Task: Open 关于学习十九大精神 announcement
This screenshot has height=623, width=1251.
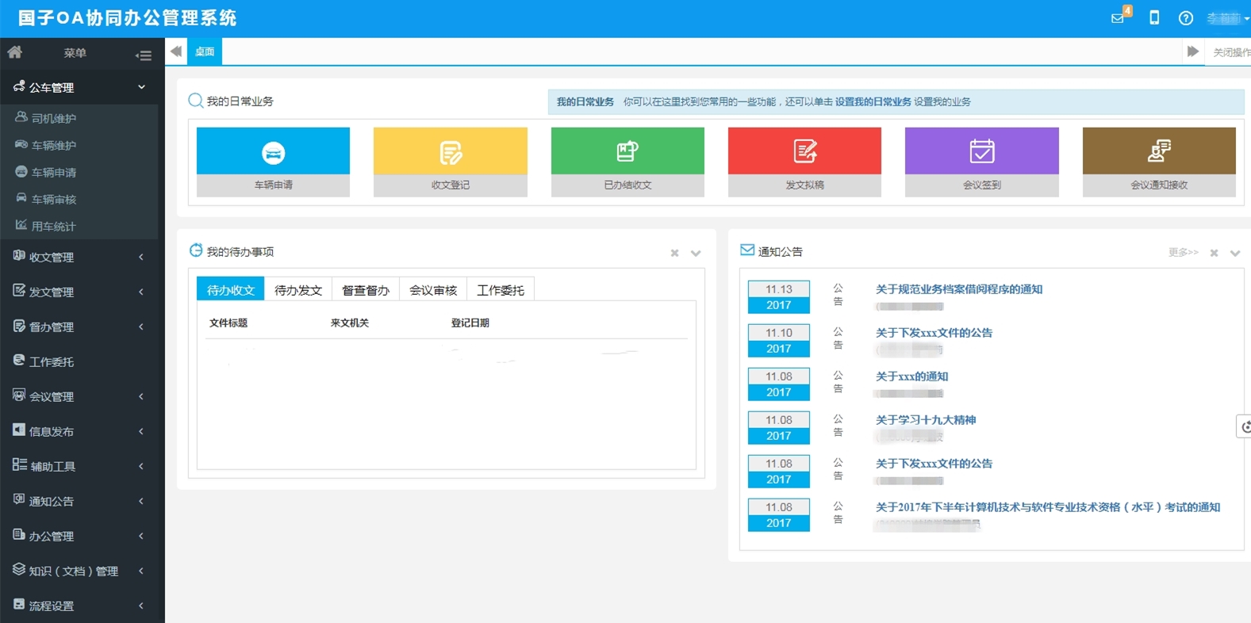Action: (926, 420)
